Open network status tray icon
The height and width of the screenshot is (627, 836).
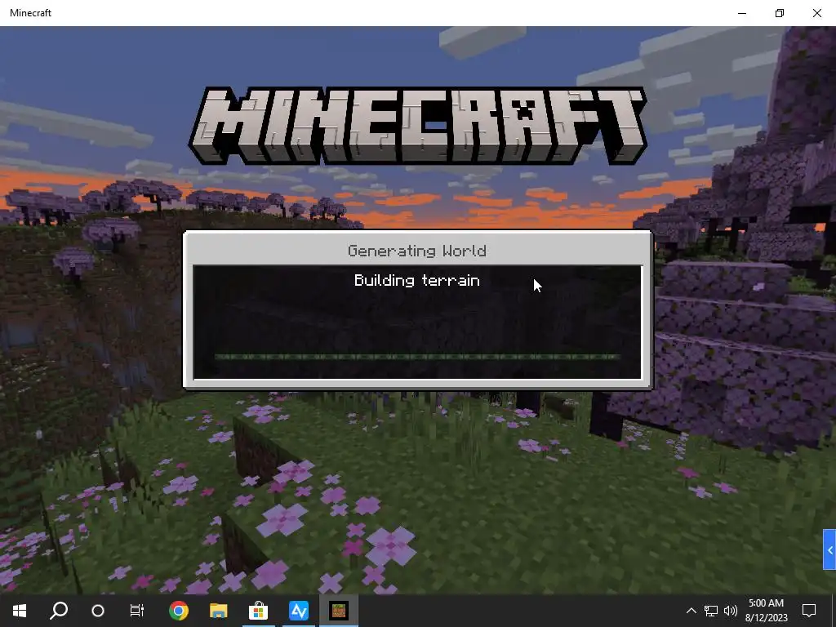[711, 611]
